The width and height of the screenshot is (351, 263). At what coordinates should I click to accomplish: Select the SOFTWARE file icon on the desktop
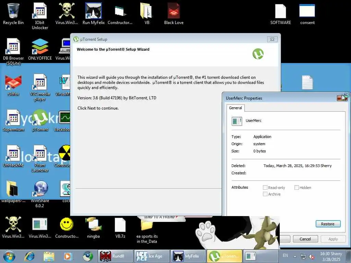click(x=280, y=14)
